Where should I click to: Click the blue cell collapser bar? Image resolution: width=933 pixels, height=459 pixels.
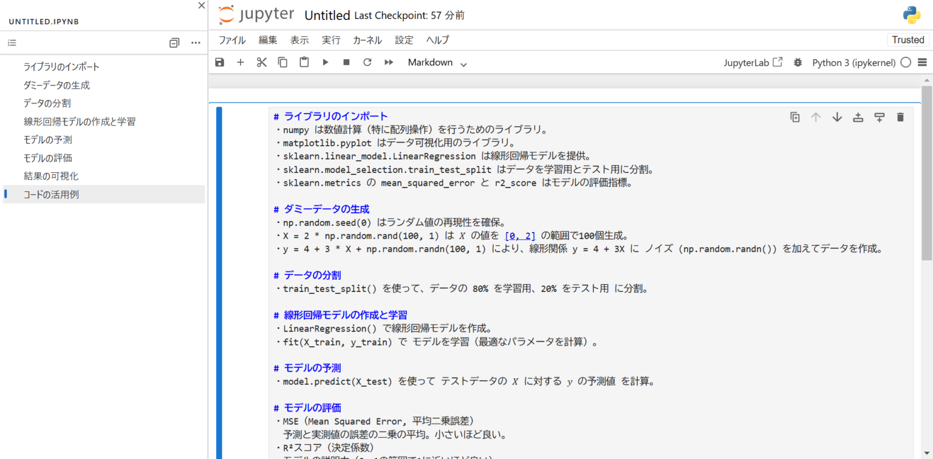click(x=219, y=282)
